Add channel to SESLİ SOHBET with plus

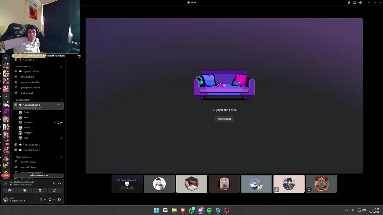pos(61,100)
